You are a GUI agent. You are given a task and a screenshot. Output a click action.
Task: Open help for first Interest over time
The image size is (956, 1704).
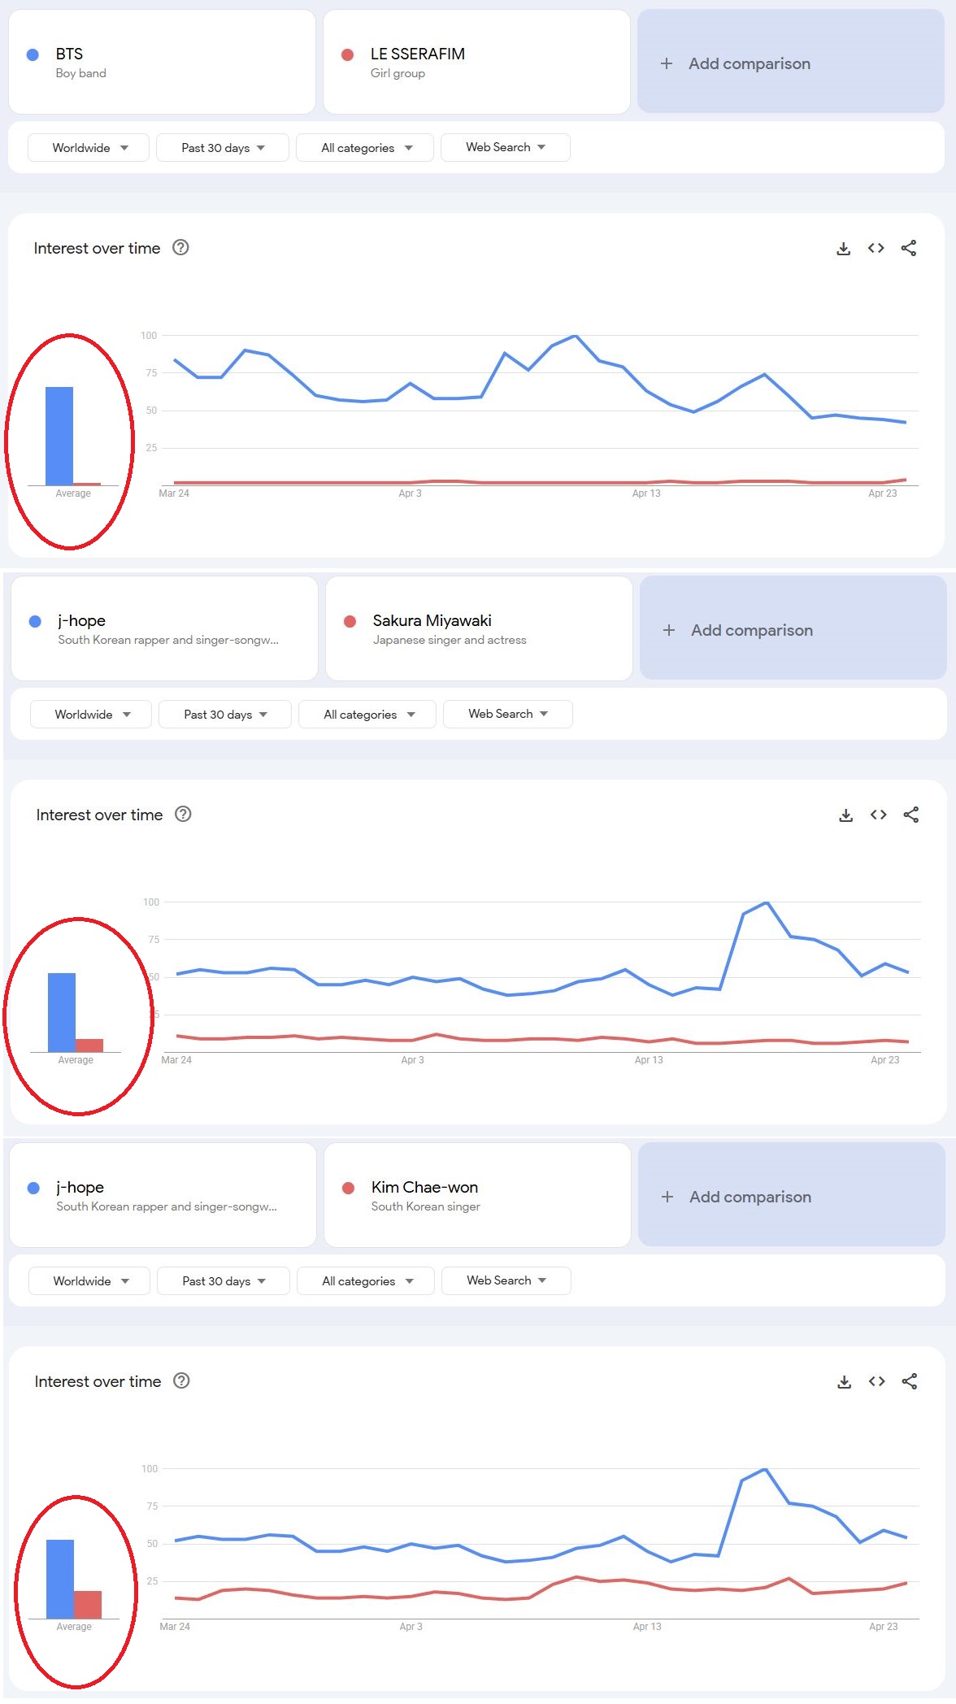click(180, 247)
